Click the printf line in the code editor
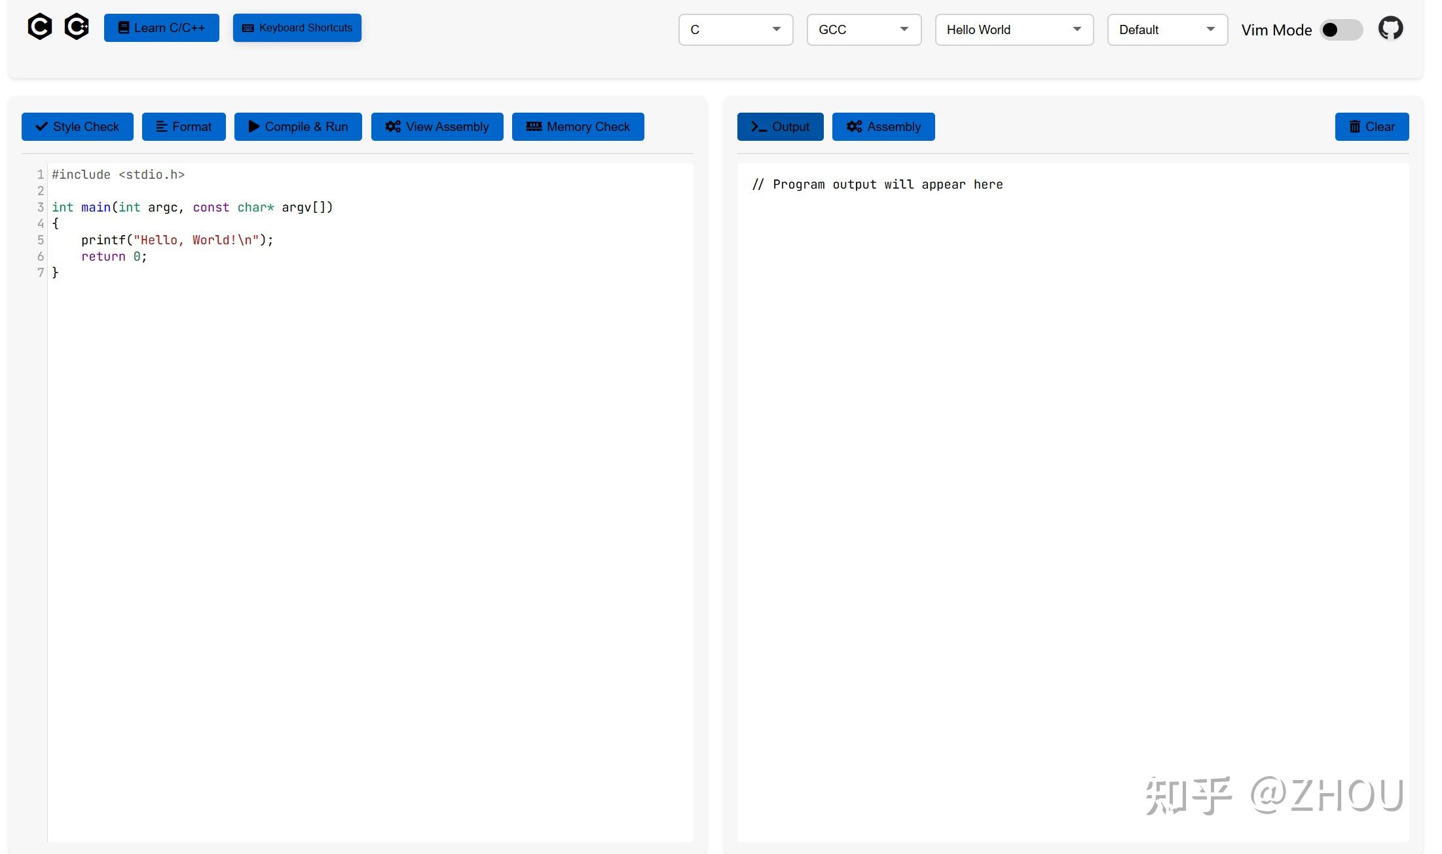 (177, 240)
